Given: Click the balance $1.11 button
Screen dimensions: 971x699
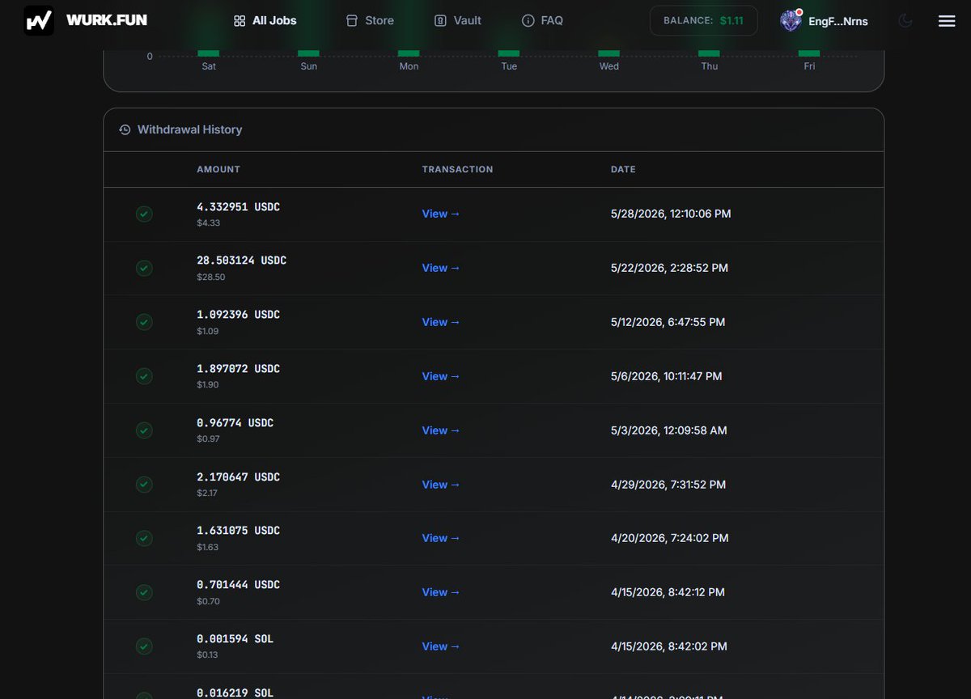Looking at the screenshot, I should point(703,20).
